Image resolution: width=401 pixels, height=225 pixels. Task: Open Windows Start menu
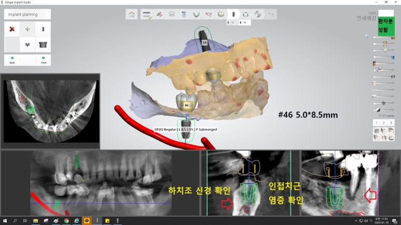point(4,221)
